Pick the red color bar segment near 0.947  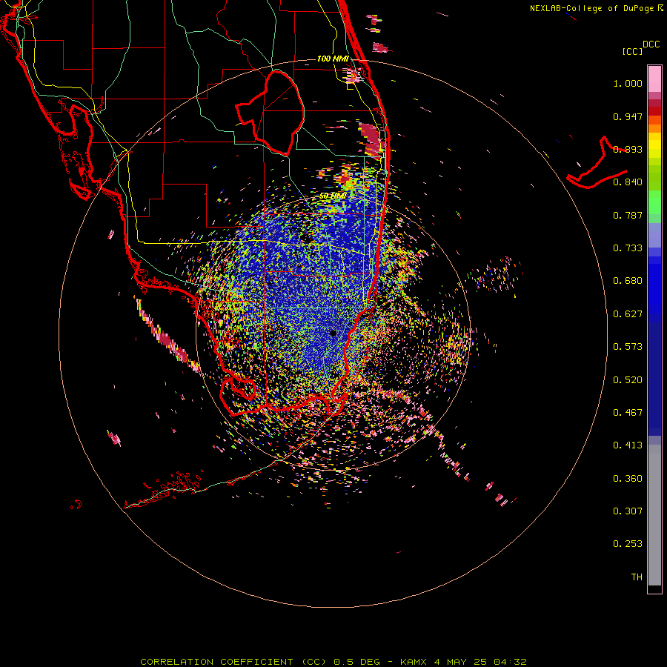pos(654,110)
